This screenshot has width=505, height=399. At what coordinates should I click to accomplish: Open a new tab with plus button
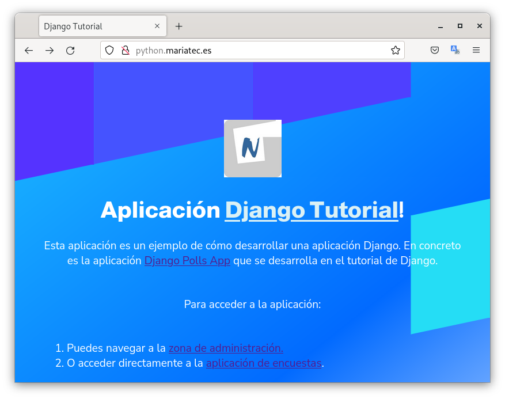point(179,26)
